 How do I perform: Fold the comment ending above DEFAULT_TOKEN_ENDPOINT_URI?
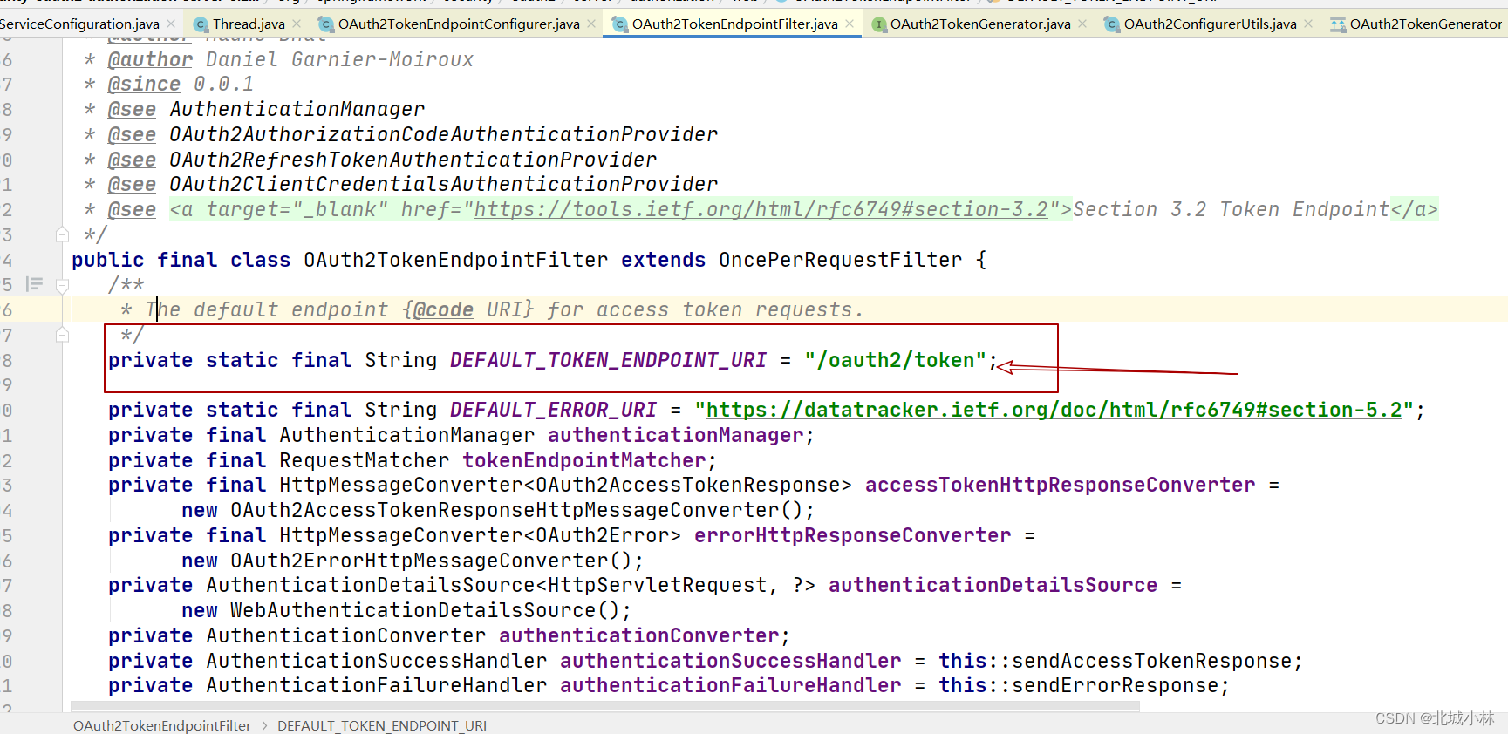tap(62, 335)
